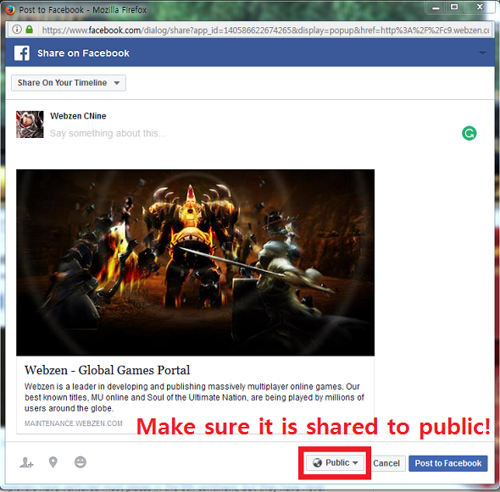Click the green Grammarly icon
Screen dimensions: 500x492
(469, 133)
